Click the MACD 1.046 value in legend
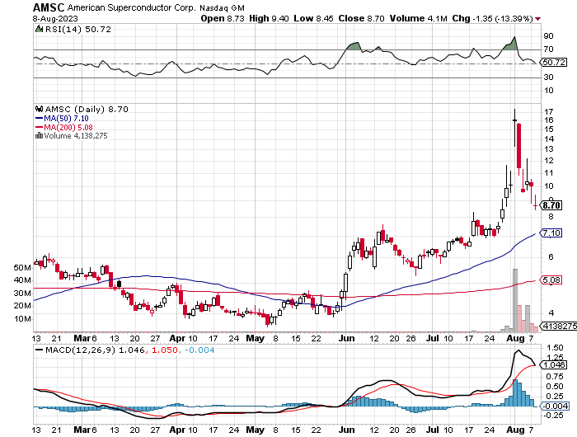The height and width of the screenshot is (437, 577). pos(132,350)
